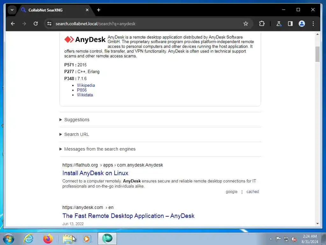Click the anydesk.com result URL

pyautogui.click(x=88, y=207)
